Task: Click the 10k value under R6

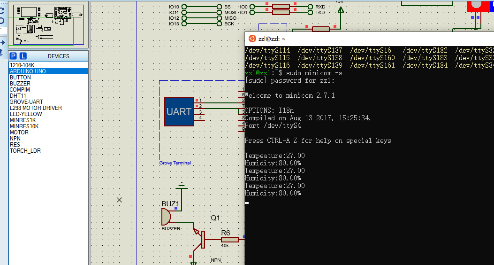Action: point(225,245)
